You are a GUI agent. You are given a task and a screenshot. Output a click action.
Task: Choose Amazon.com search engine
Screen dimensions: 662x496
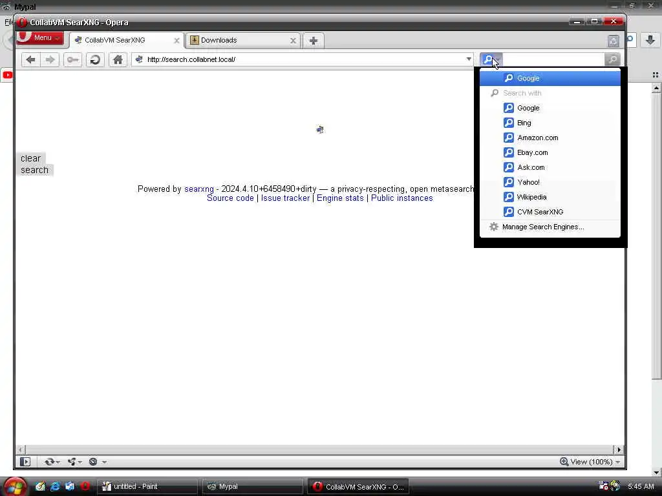pos(550,138)
